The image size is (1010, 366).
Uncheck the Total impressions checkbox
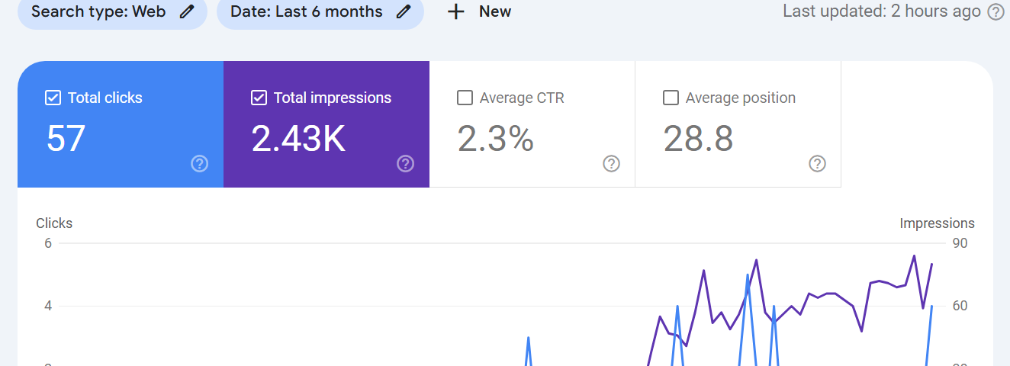click(x=259, y=98)
